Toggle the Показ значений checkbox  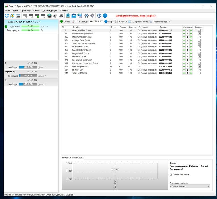point(171,175)
